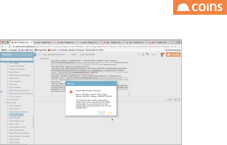Collapse the System Enquiries section
Viewport: 227px width, 145px height.
4,100
